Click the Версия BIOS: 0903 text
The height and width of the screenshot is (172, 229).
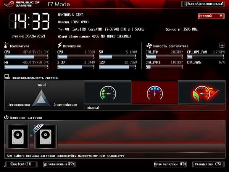click(73, 22)
